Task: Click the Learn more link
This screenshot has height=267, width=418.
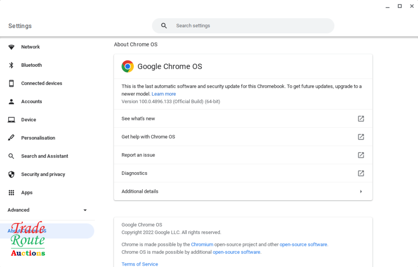Action: [x=164, y=94]
